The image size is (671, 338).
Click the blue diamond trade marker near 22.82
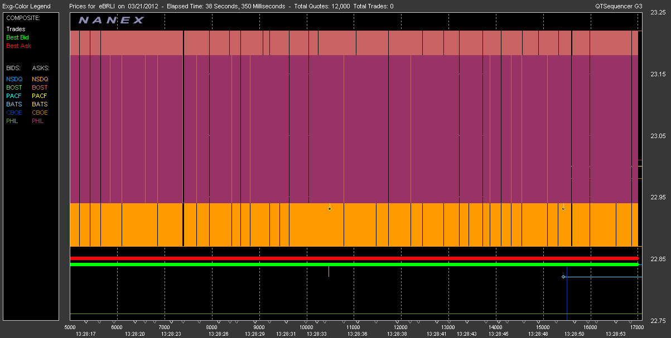(563, 277)
